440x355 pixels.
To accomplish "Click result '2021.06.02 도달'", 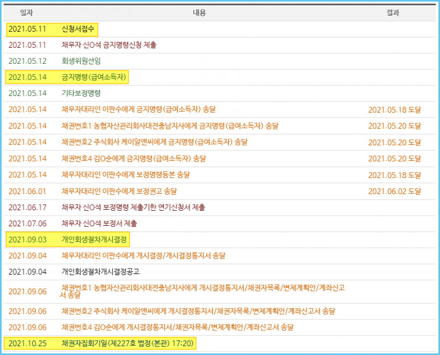I will click(x=394, y=191).
